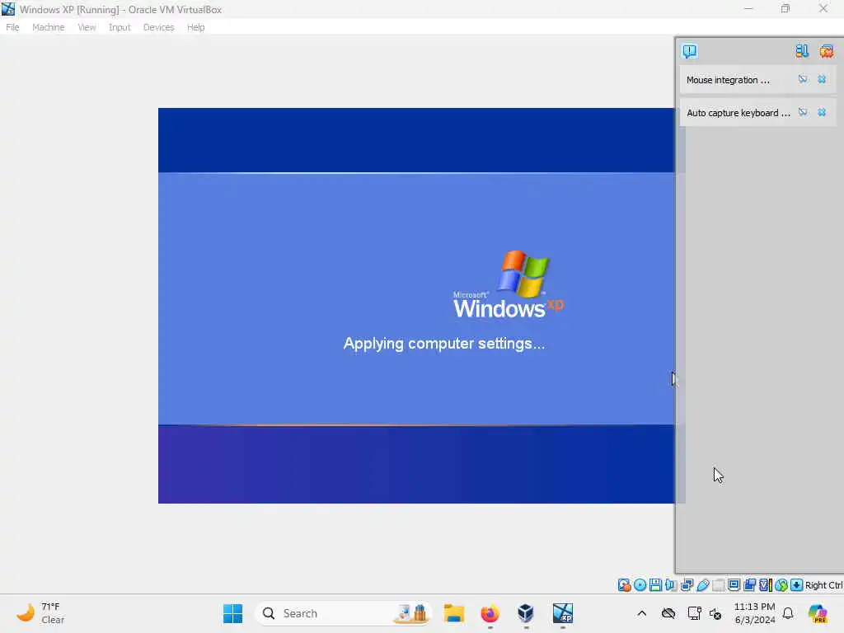Toggle the notification center speech-bubble icon
This screenshot has height=633, width=844.
pos(690,51)
